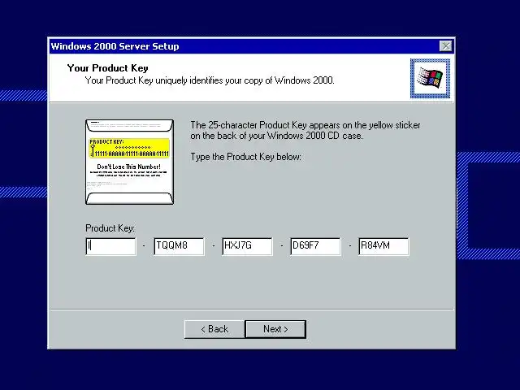The width and height of the screenshot is (520, 390).
Task: Select the HXJ7G product key field
Action: pos(247,246)
